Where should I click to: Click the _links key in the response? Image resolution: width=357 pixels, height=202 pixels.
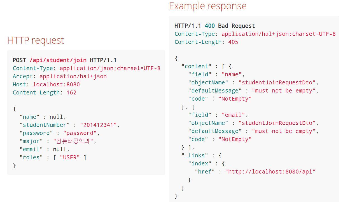click(x=195, y=155)
